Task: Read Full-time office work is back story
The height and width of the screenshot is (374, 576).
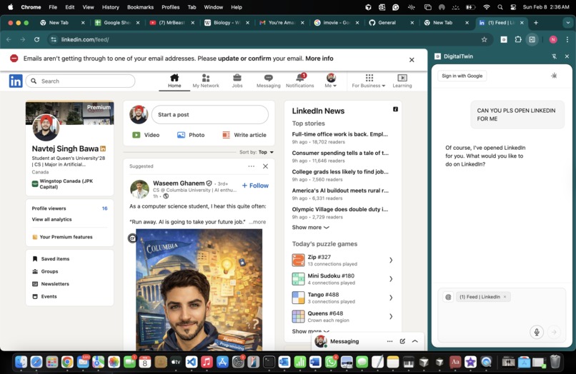Action: click(x=339, y=134)
